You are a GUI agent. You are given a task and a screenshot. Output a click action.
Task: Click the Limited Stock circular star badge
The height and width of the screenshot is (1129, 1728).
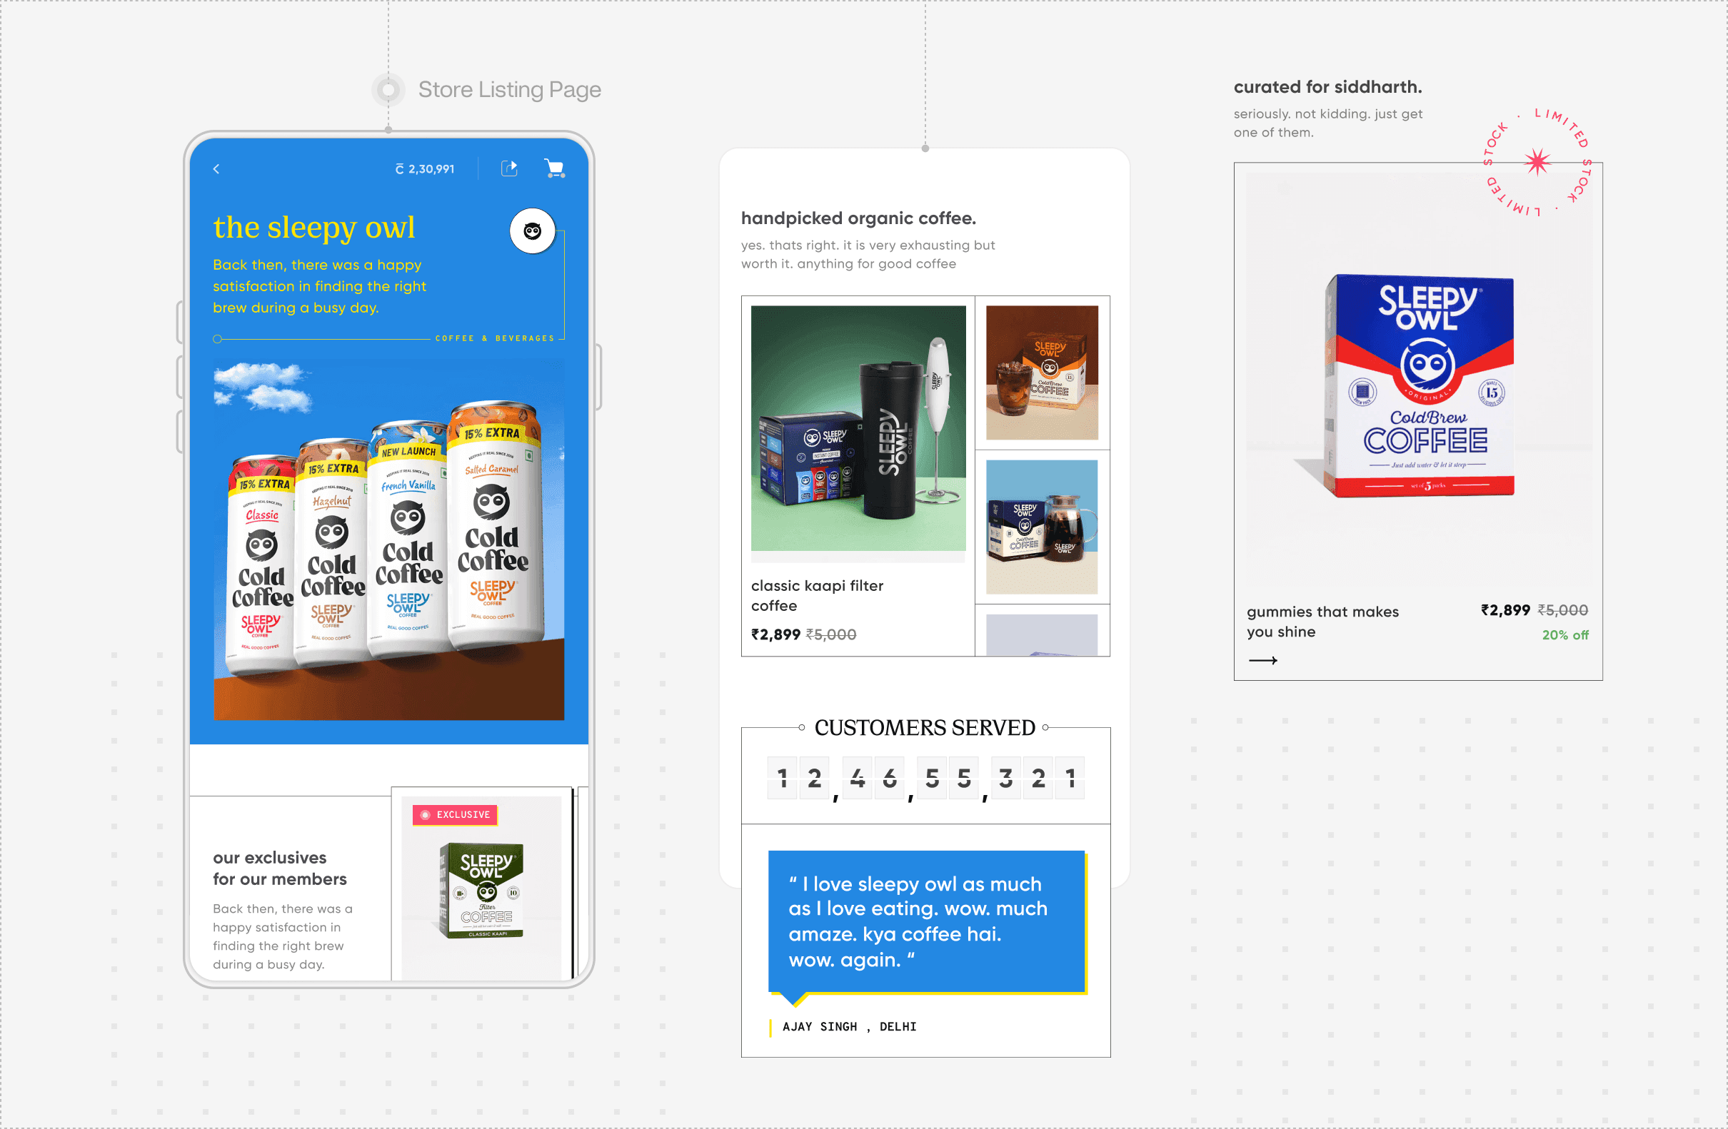[1537, 162]
